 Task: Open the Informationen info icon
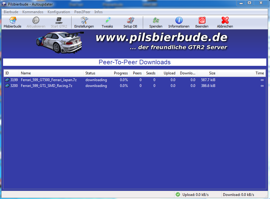(179, 21)
